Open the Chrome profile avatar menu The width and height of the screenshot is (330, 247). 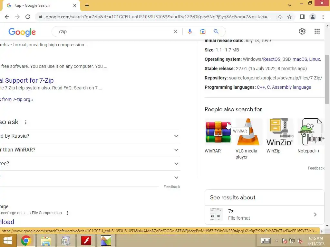[x=313, y=17]
